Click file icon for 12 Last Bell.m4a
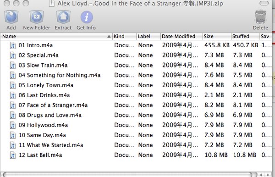275x177 pixels. click(13, 155)
